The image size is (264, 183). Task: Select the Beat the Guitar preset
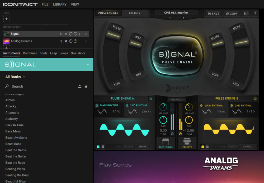pos(16,156)
